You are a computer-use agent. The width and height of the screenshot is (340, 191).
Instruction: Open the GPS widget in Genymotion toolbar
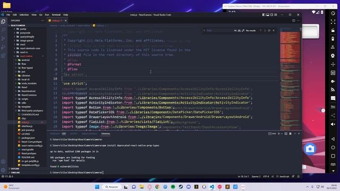pos(333,47)
